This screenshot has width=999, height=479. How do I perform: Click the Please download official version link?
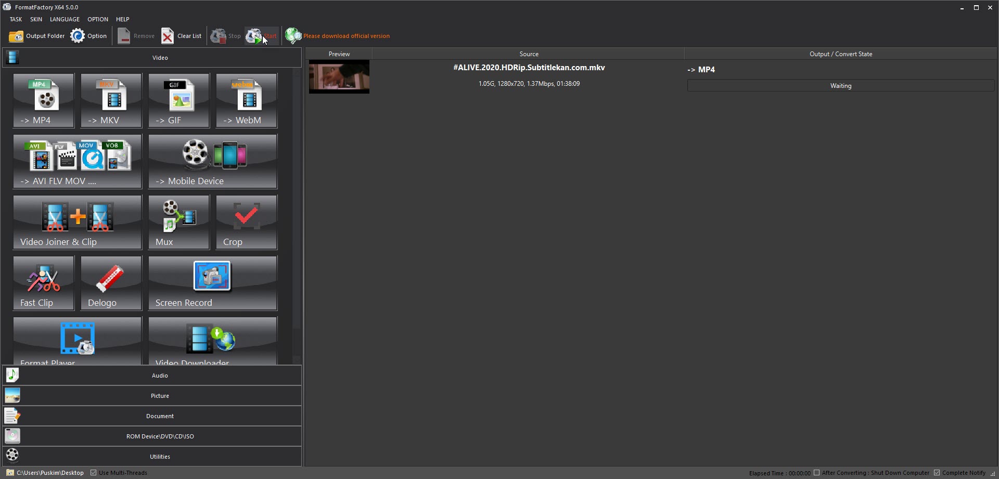click(x=347, y=36)
